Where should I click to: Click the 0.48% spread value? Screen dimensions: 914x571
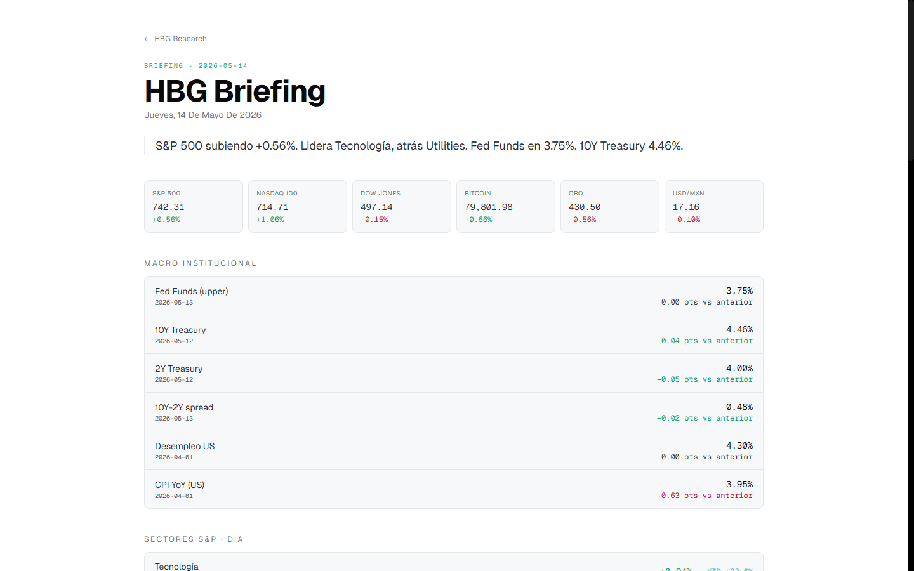[x=739, y=407]
